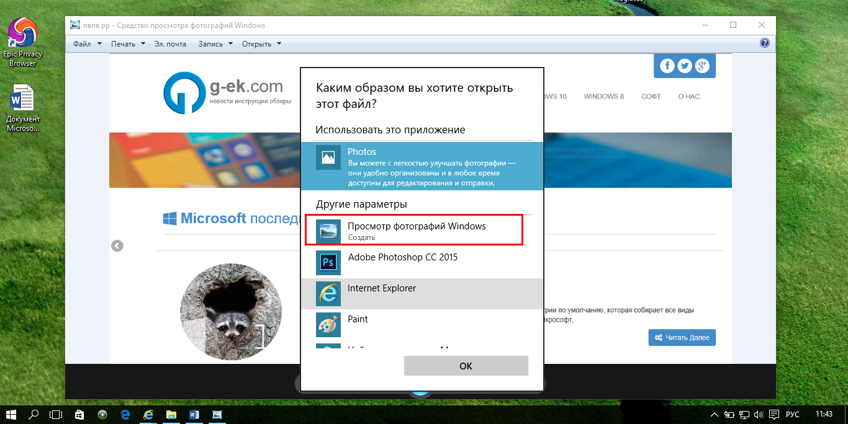Open Task View on the taskbar
Image resolution: width=848 pixels, height=424 pixels.
point(56,414)
